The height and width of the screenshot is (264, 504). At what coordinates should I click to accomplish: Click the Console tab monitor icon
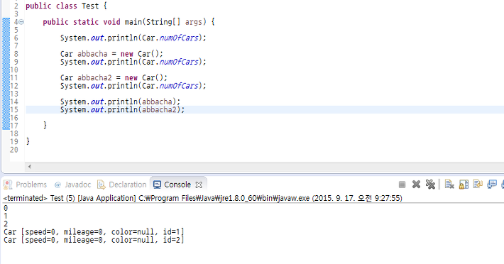click(x=157, y=185)
